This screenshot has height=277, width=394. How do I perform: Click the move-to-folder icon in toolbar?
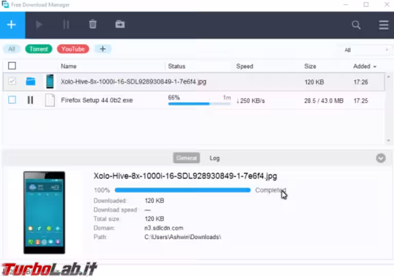[x=120, y=25]
